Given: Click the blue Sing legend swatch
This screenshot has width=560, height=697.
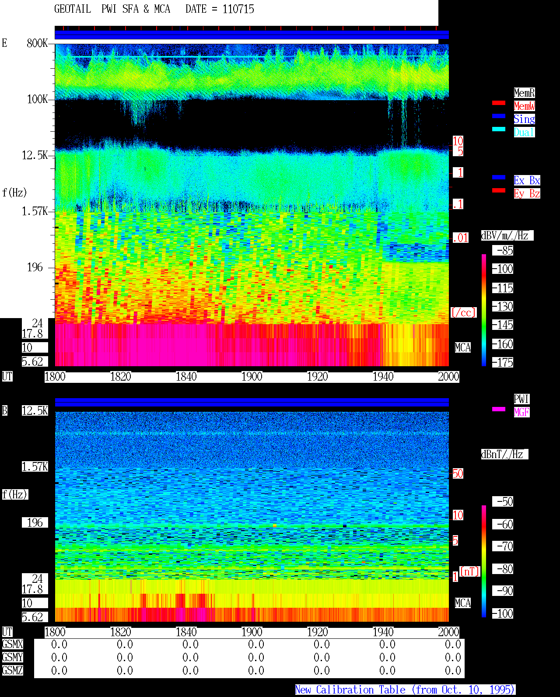Looking at the screenshot, I should coord(499,116).
